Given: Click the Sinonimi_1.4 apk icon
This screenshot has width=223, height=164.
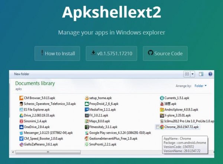Looking at the screenshot, I should (x=21, y=121).
